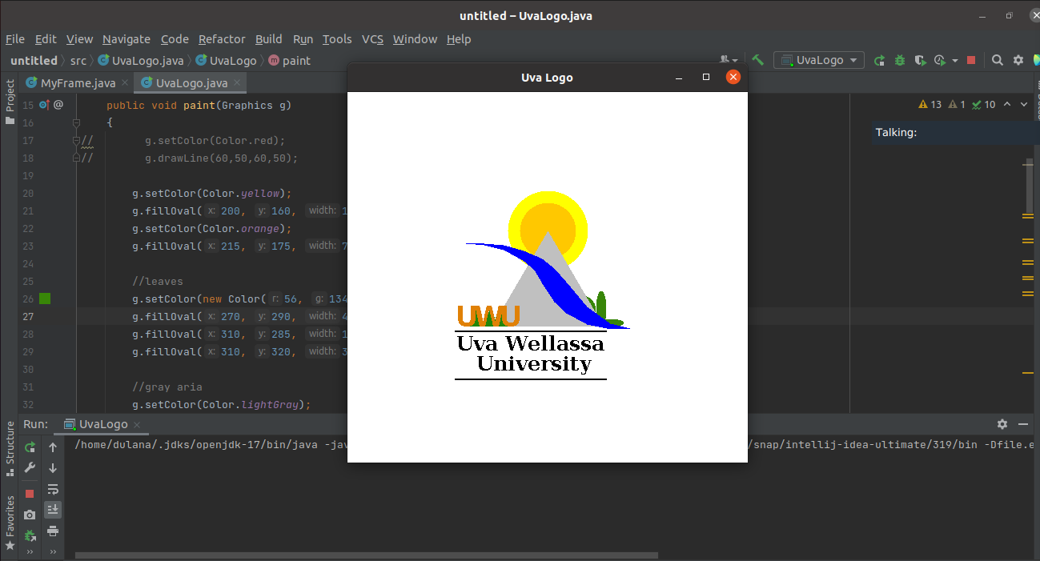Open the Build menu

click(x=269, y=38)
